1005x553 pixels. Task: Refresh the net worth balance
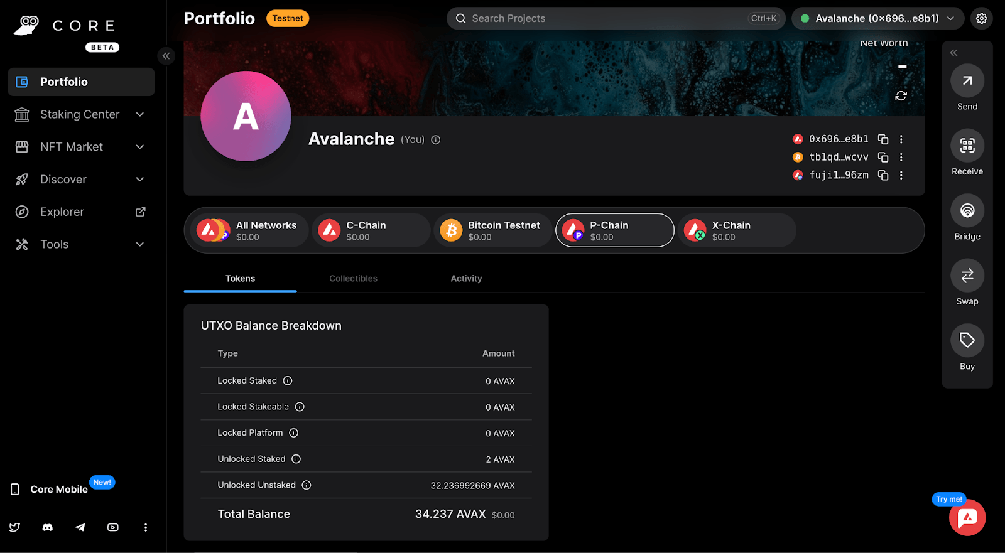pyautogui.click(x=901, y=95)
